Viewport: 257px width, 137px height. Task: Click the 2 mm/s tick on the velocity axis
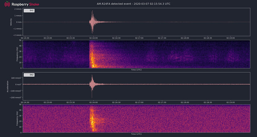click(18, 9)
